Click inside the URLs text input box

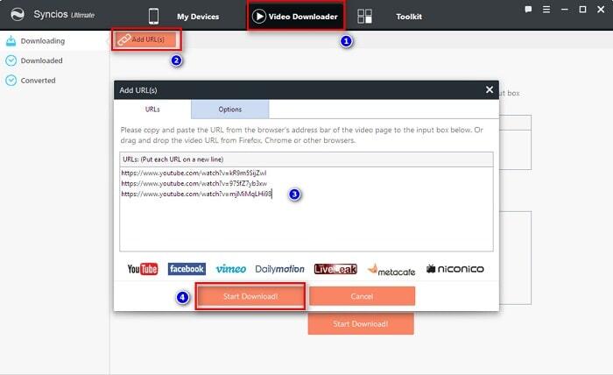pyautogui.click(x=306, y=219)
